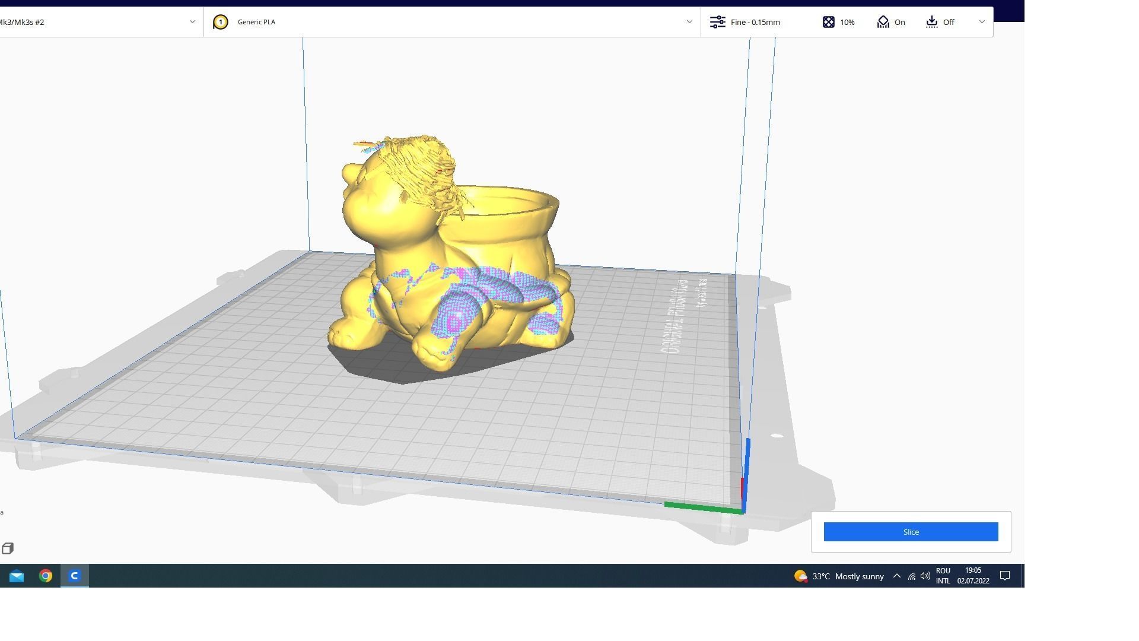Click the extruder 1 material icon
Image resolution: width=1139 pixels, height=641 pixels.
[x=221, y=22]
